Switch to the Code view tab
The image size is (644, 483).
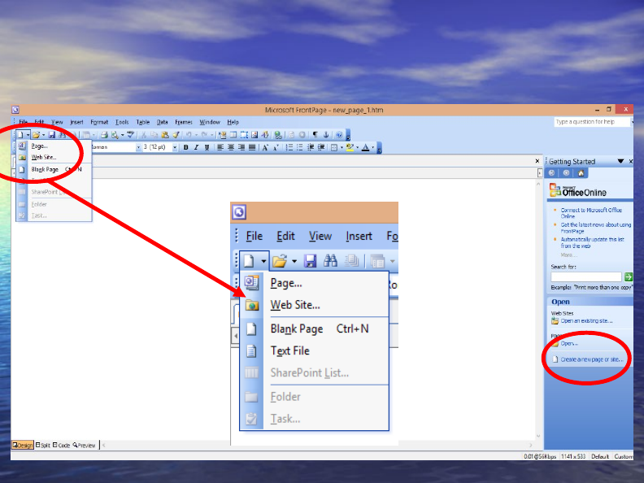(x=62, y=445)
